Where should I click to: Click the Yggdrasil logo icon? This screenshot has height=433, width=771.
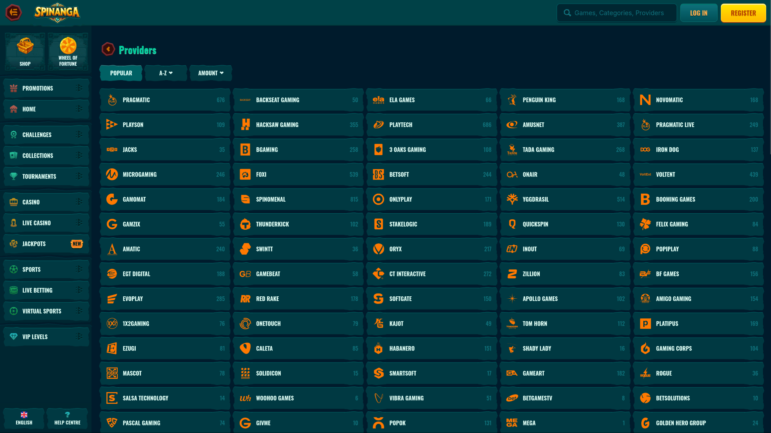coord(512,199)
